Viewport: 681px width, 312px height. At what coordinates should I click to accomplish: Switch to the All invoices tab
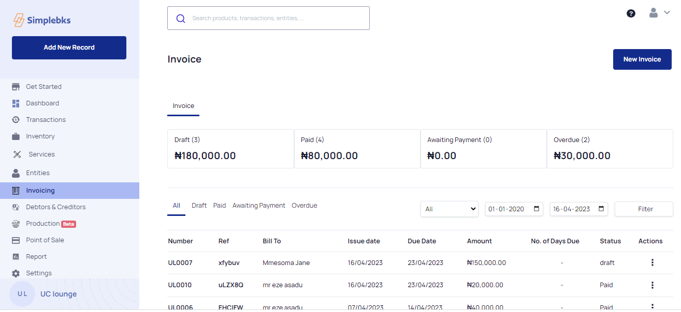(177, 206)
